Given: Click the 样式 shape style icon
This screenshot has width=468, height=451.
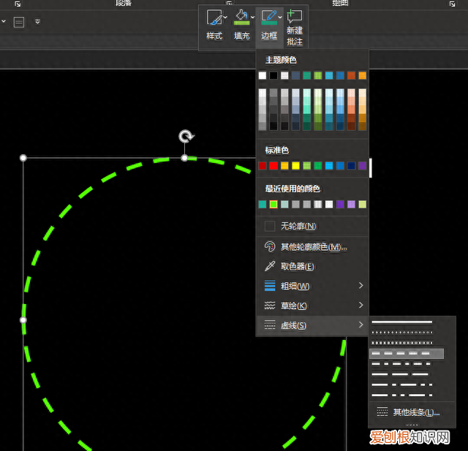Looking at the screenshot, I should [x=213, y=18].
